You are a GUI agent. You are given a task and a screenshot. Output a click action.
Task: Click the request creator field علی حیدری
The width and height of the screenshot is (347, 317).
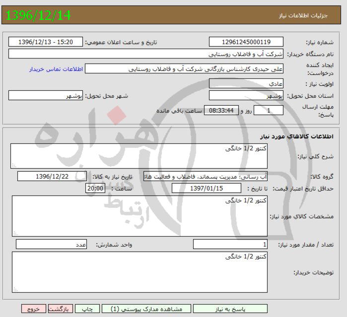click(x=184, y=69)
